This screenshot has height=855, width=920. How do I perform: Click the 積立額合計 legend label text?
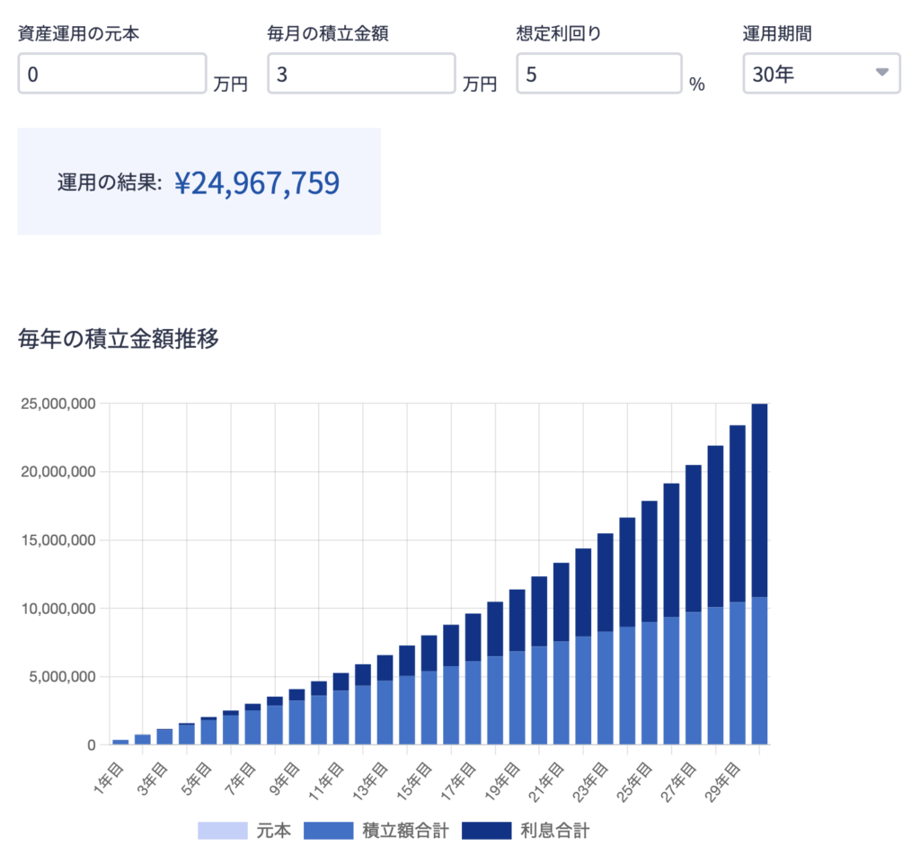point(404,831)
